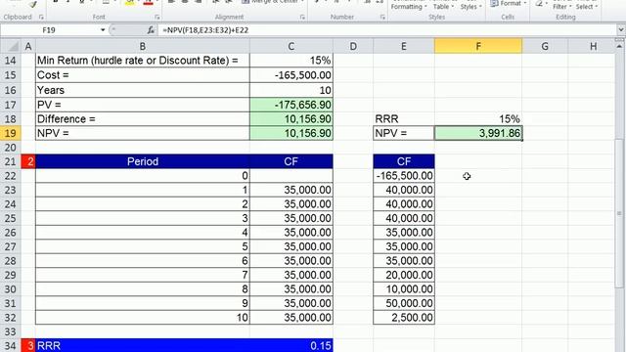Click the Years value 10 cell
The height and width of the screenshot is (352, 626).
(x=291, y=90)
